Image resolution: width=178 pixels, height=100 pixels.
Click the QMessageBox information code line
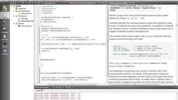click(x=65, y=80)
